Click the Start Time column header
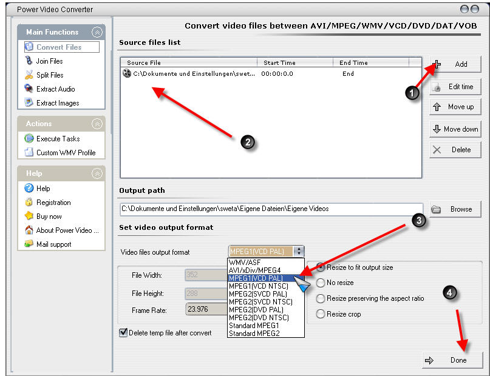Viewport: 490px width, 376px height. pyautogui.click(x=294, y=62)
